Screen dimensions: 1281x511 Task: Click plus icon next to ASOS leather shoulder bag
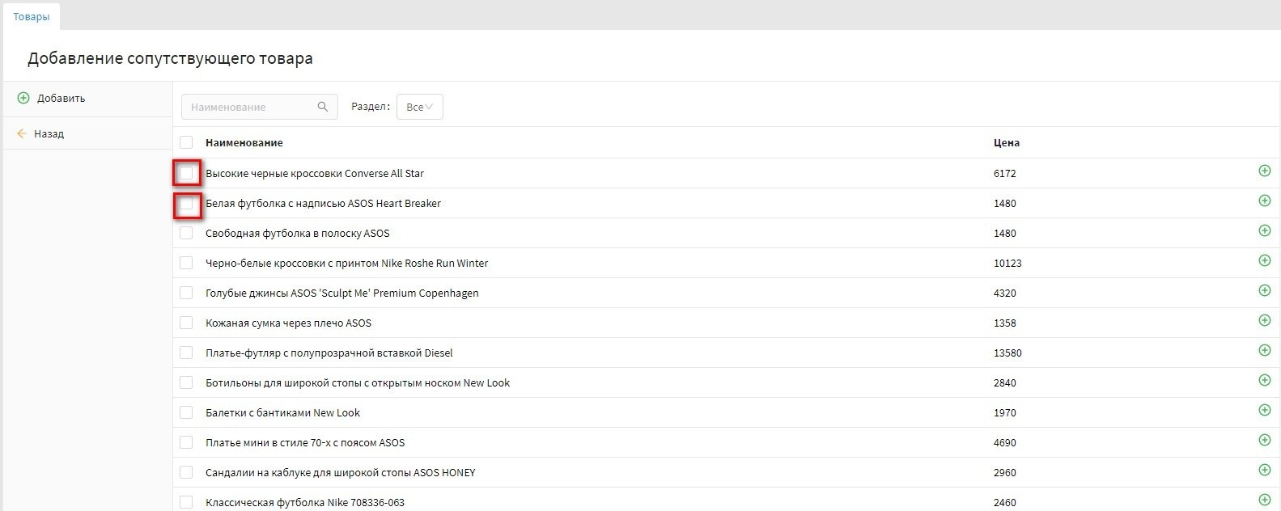click(x=1264, y=320)
